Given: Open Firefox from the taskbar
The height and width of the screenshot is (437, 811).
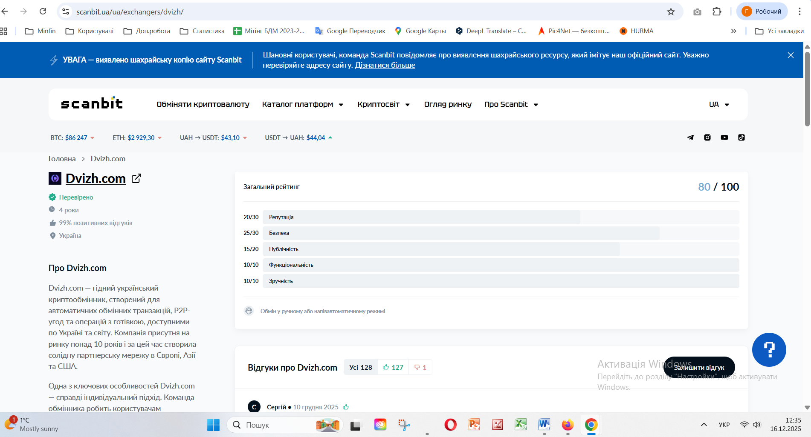Looking at the screenshot, I should point(568,425).
